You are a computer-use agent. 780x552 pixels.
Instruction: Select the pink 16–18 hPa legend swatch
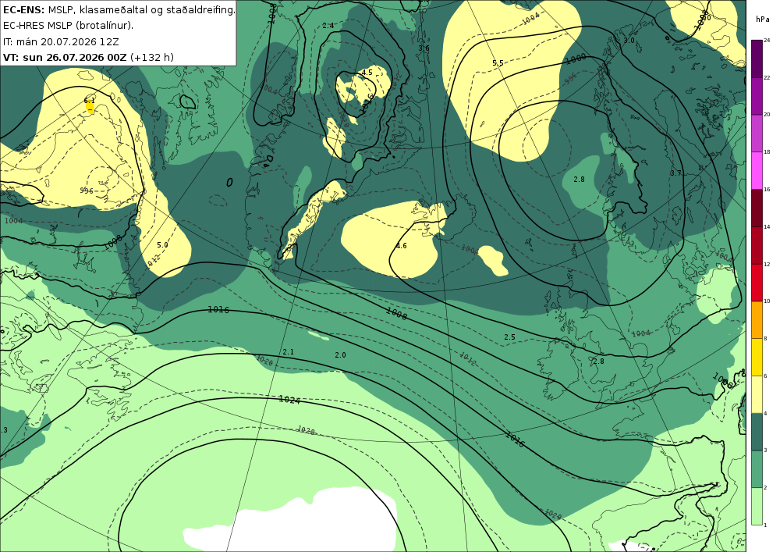tap(757, 170)
